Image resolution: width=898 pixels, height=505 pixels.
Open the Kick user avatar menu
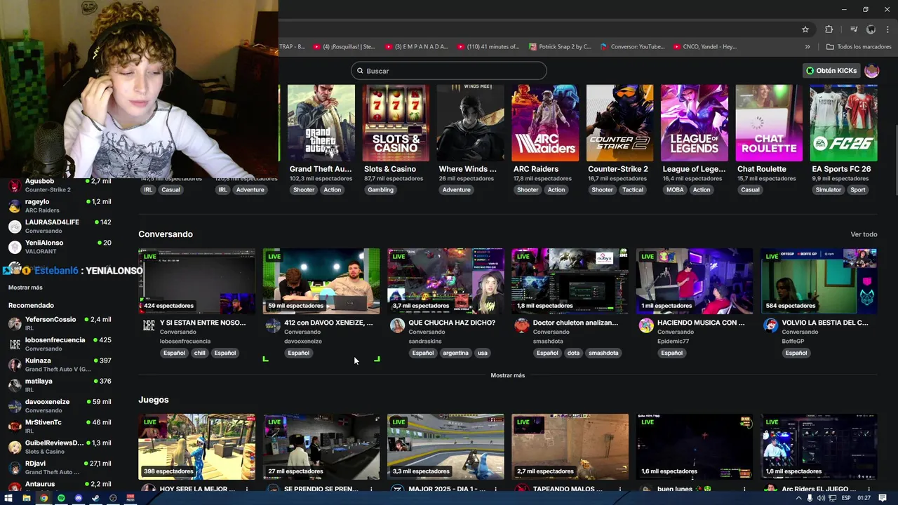tap(871, 71)
